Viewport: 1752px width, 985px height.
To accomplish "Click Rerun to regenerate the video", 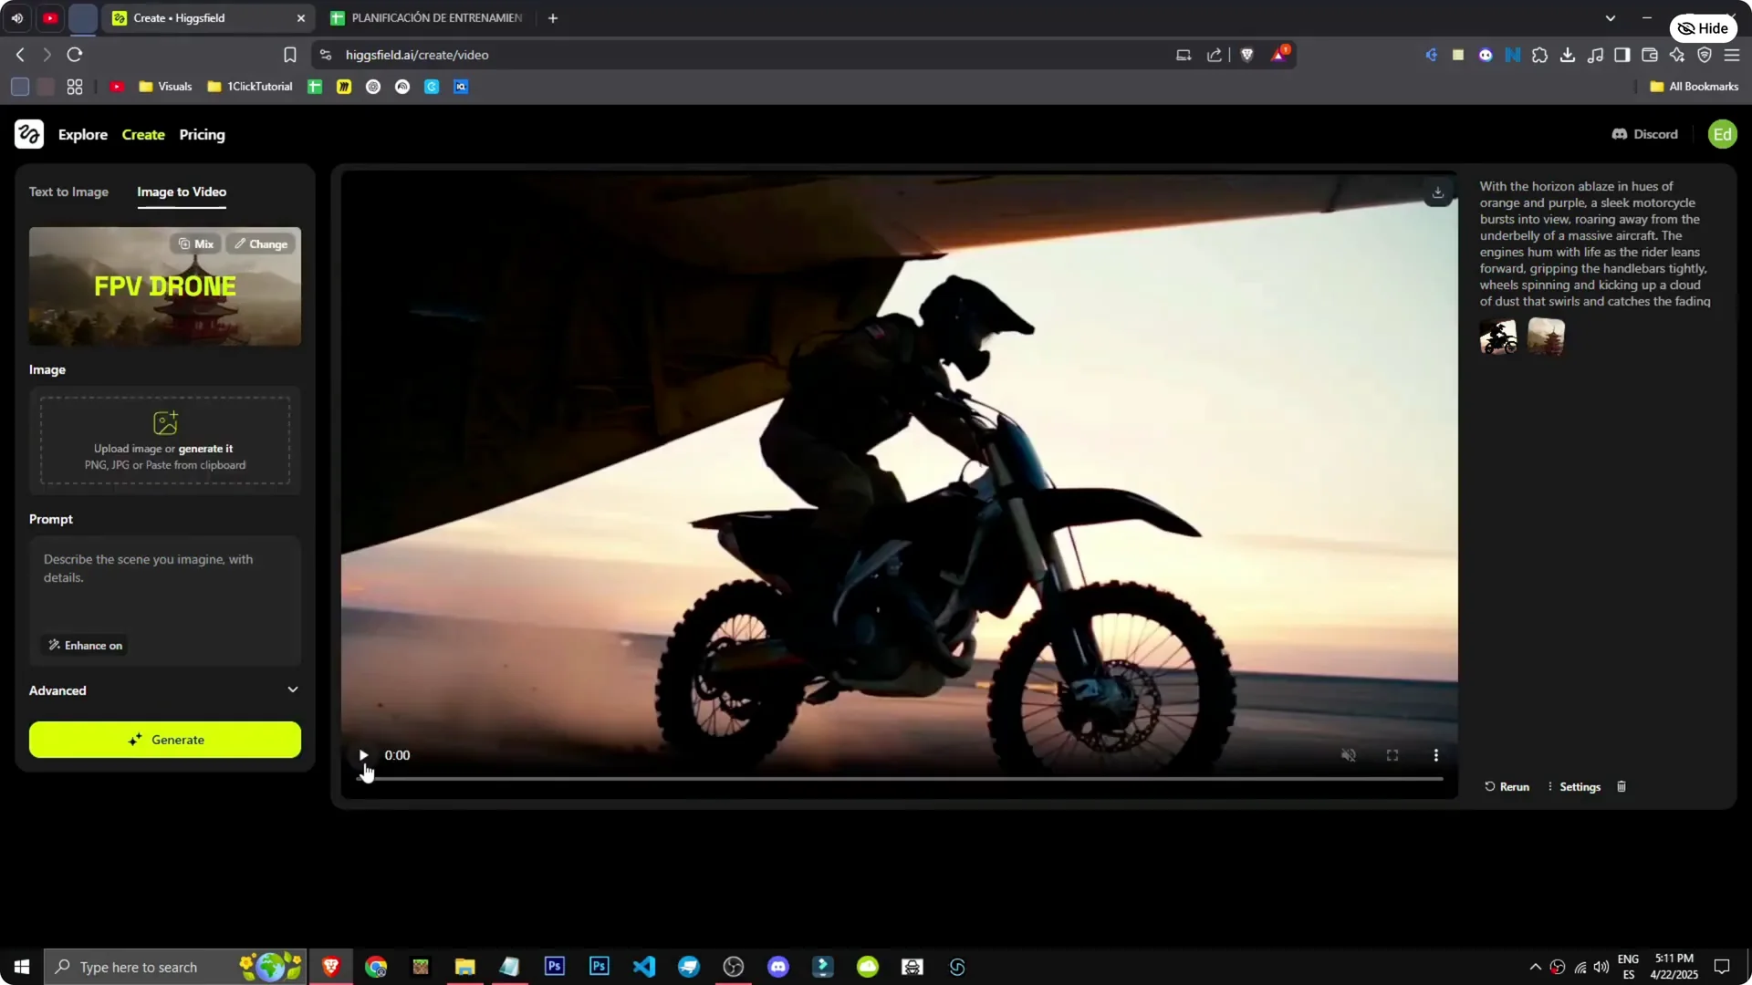I will tap(1506, 786).
